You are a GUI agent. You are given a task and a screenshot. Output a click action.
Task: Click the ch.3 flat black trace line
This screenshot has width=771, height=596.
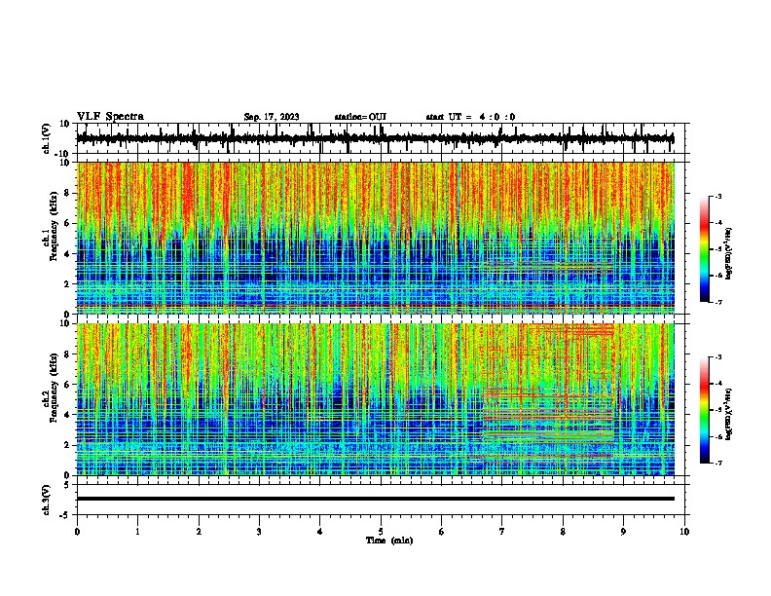(x=376, y=499)
